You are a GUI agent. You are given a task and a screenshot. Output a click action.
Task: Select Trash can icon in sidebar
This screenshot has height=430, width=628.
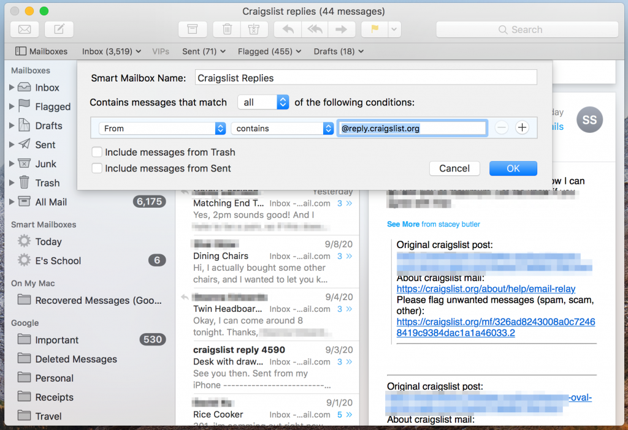pos(24,182)
